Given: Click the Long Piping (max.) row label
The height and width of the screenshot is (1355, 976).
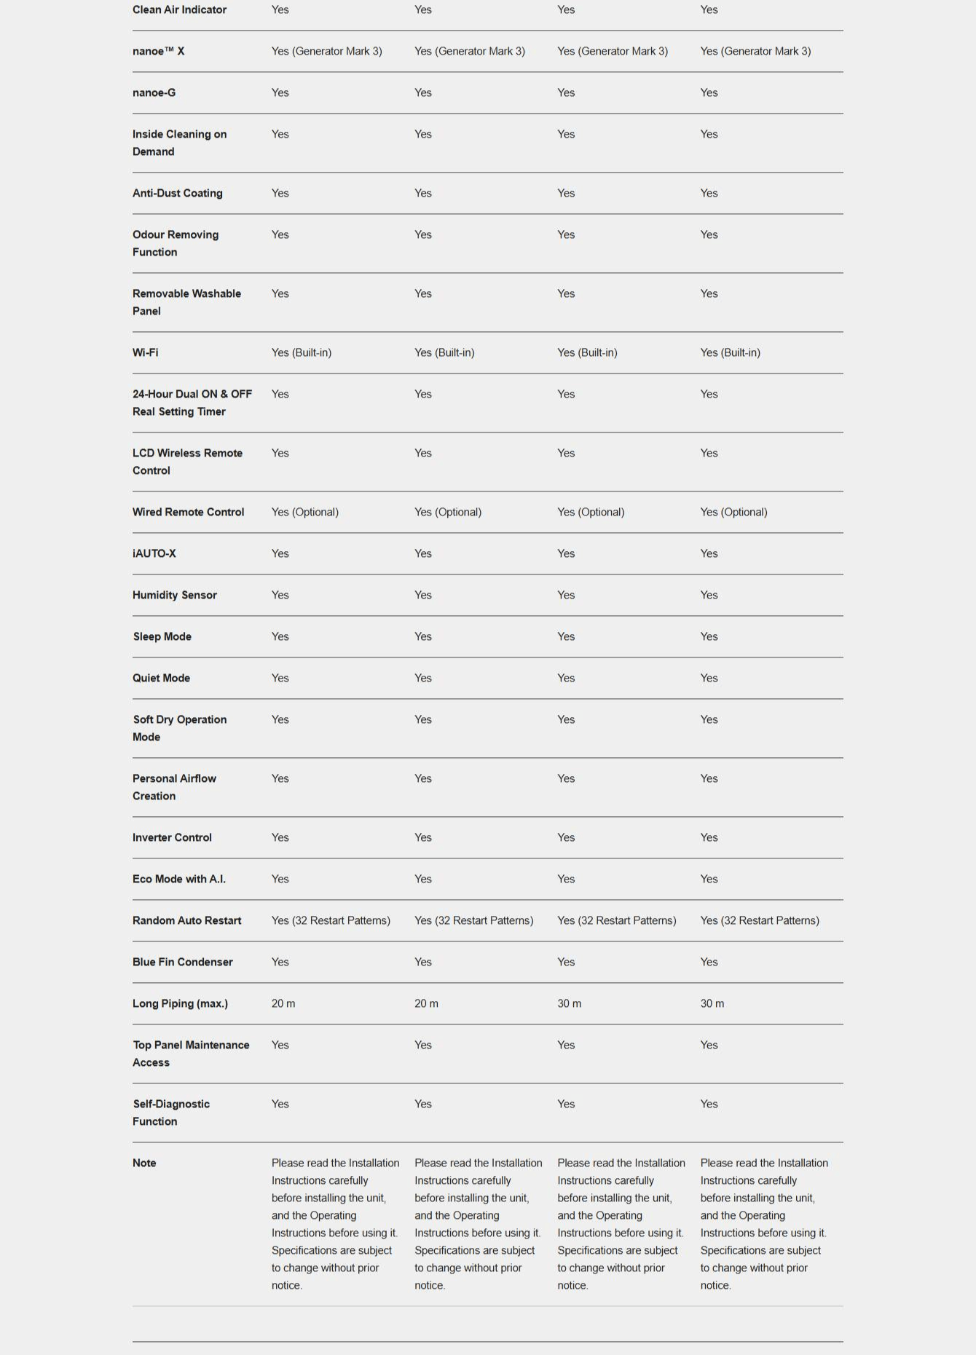Looking at the screenshot, I should pyautogui.click(x=180, y=1004).
